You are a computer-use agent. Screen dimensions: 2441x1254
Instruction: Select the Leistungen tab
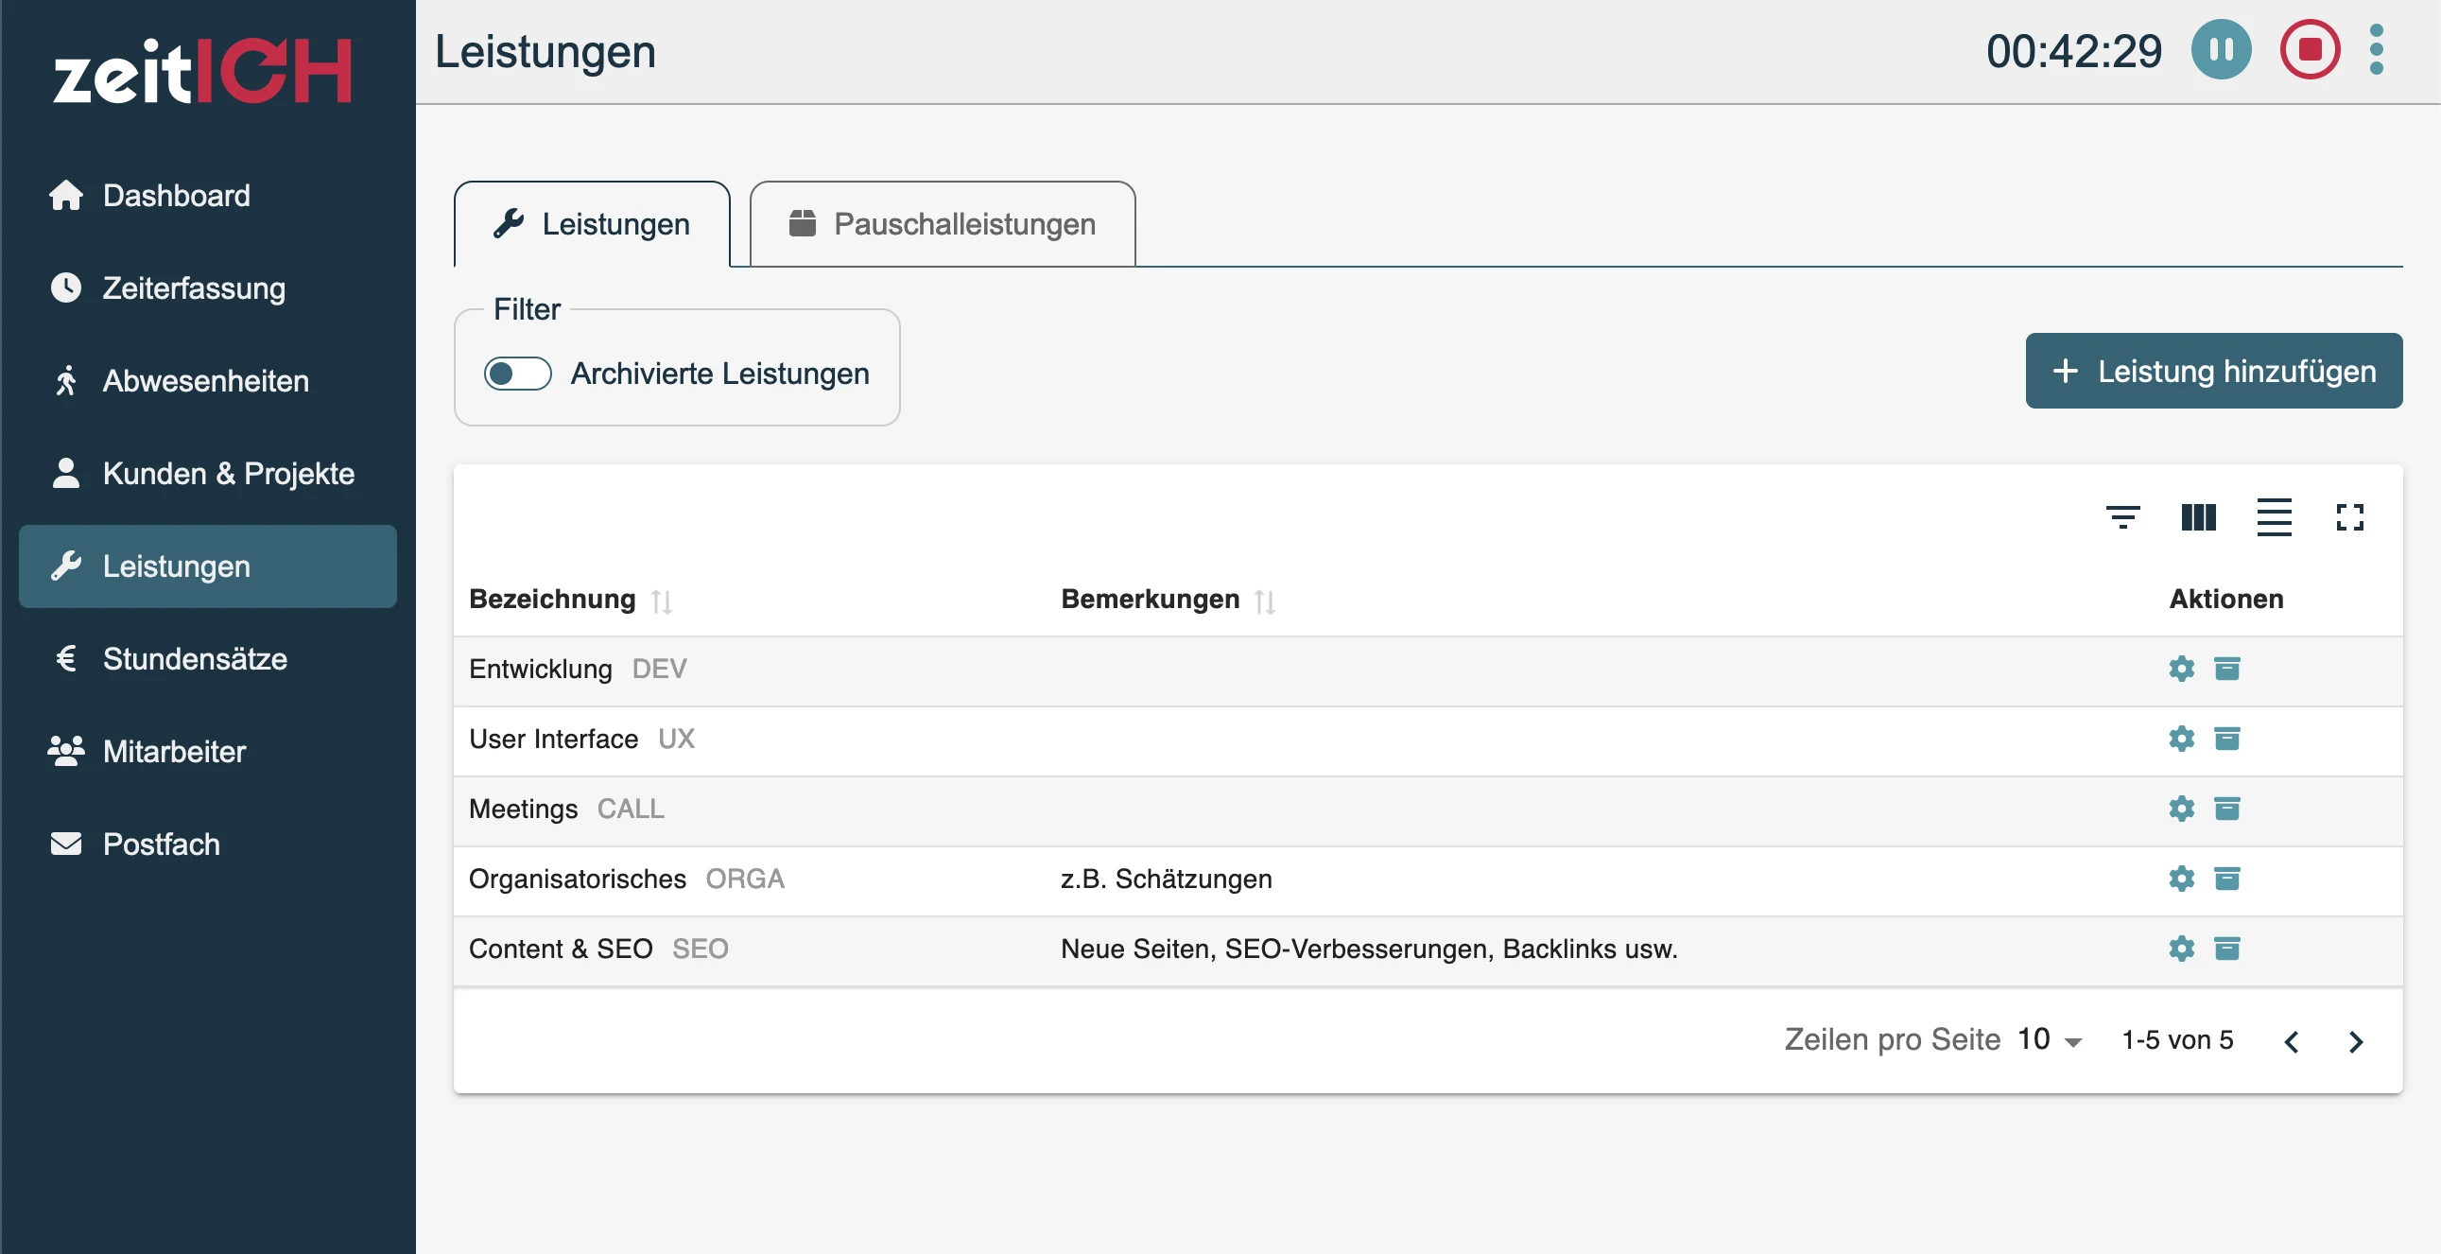point(592,225)
